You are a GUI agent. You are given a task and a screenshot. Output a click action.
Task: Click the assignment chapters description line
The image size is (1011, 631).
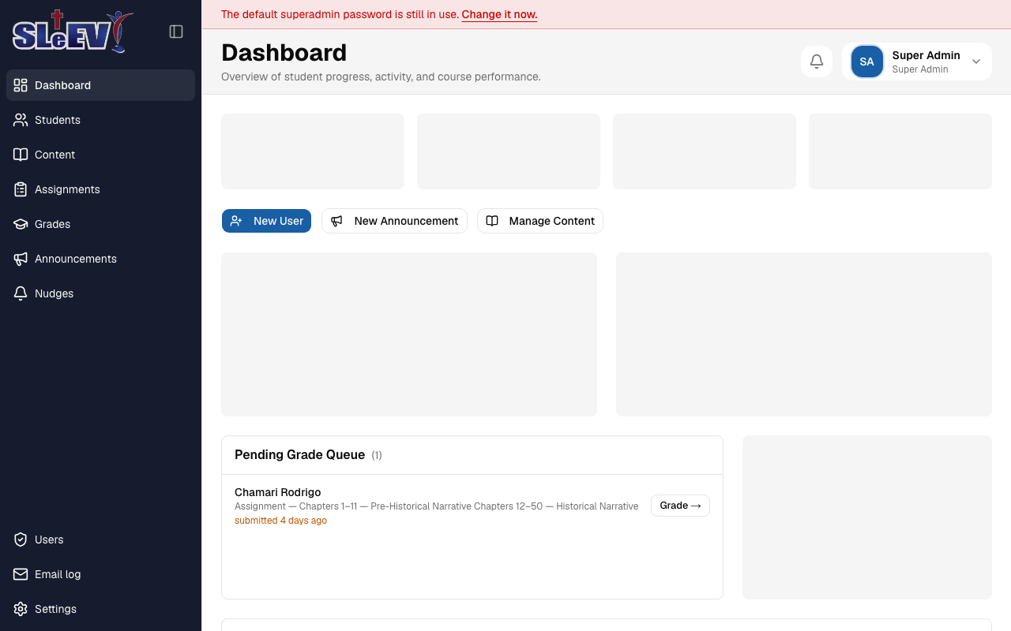[436, 506]
